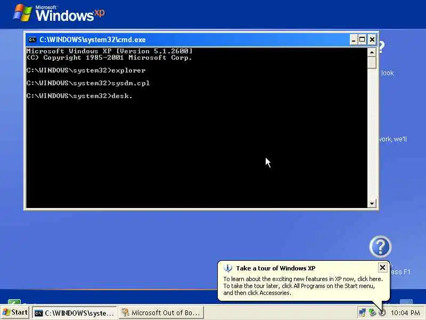Click the cmd scrollbar down arrow

(372, 203)
